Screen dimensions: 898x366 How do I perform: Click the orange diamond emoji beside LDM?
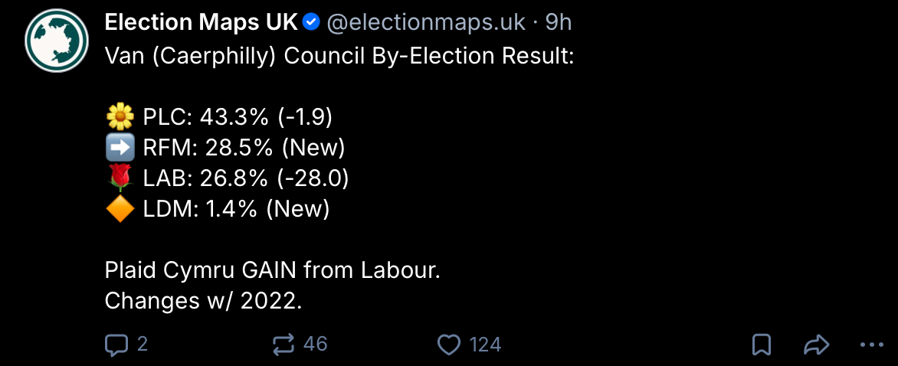coord(120,208)
